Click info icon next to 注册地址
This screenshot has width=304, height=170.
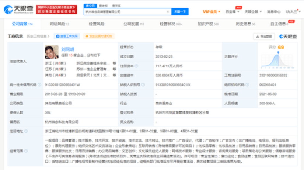pos(26,131)
